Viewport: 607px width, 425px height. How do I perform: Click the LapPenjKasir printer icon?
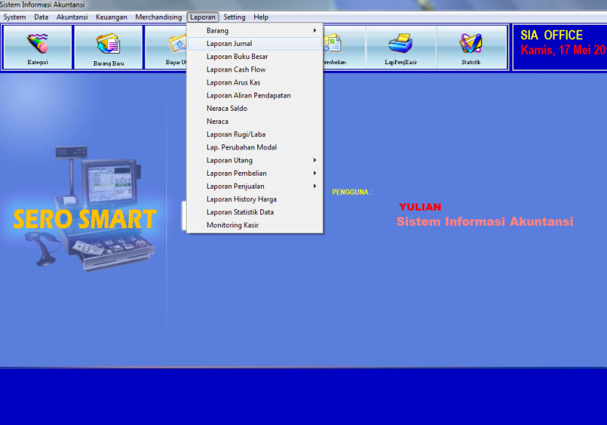click(400, 47)
